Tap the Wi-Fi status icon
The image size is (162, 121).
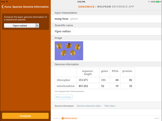click(7, 2)
